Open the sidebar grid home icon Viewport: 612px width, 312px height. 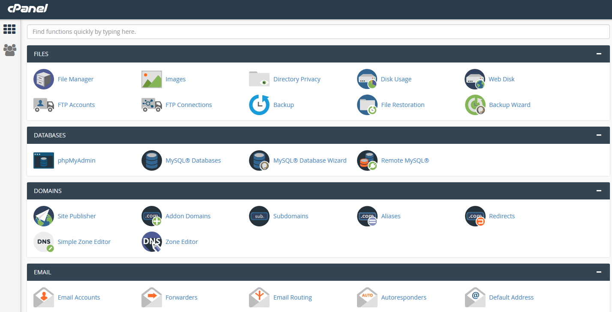click(x=9, y=29)
